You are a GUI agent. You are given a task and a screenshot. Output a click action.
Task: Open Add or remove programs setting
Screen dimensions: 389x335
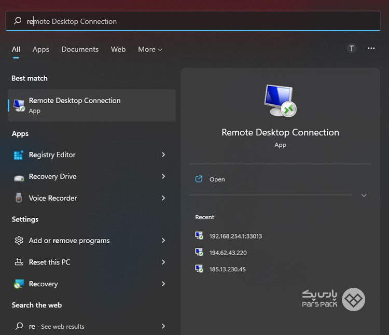pyautogui.click(x=92, y=241)
